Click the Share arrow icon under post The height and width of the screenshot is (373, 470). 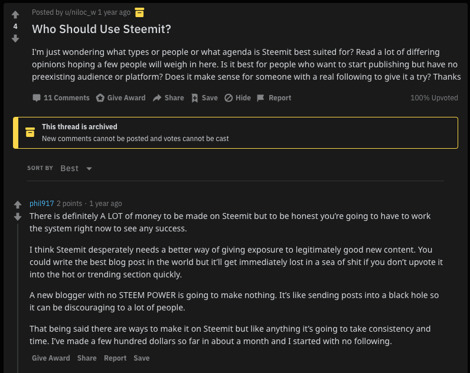[x=157, y=98]
